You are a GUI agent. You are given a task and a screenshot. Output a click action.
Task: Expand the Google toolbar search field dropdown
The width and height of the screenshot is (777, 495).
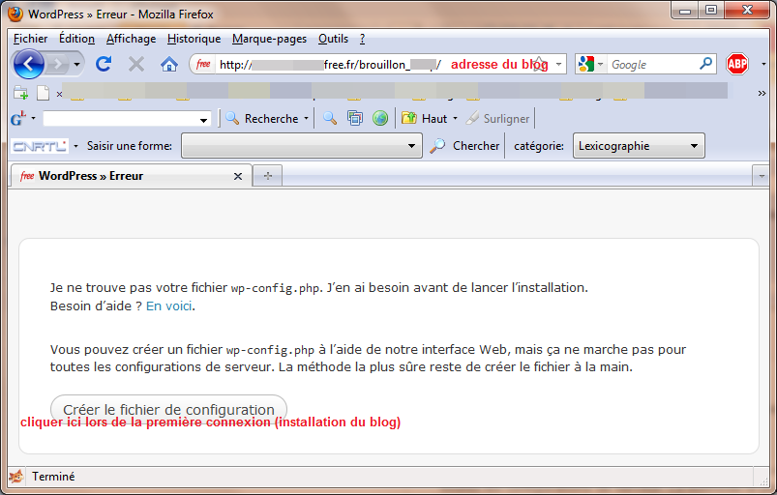point(203,120)
